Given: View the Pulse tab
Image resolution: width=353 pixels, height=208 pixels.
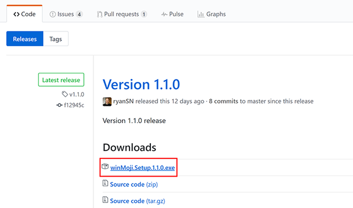Looking at the screenshot, I should [x=173, y=14].
